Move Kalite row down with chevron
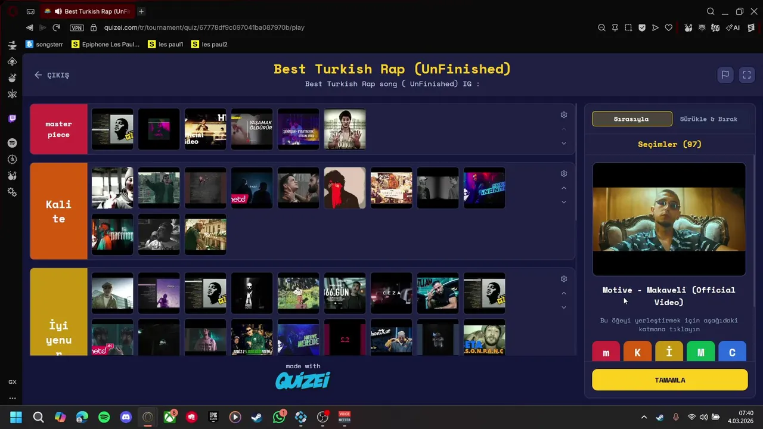 pyautogui.click(x=564, y=203)
